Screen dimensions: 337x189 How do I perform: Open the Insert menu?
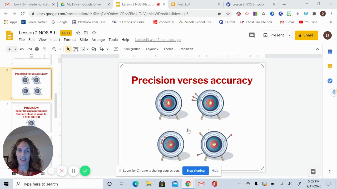click(55, 40)
